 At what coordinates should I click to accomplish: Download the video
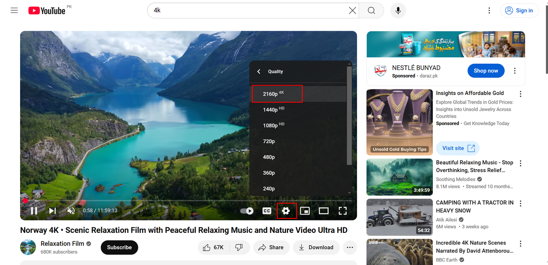[316, 247]
